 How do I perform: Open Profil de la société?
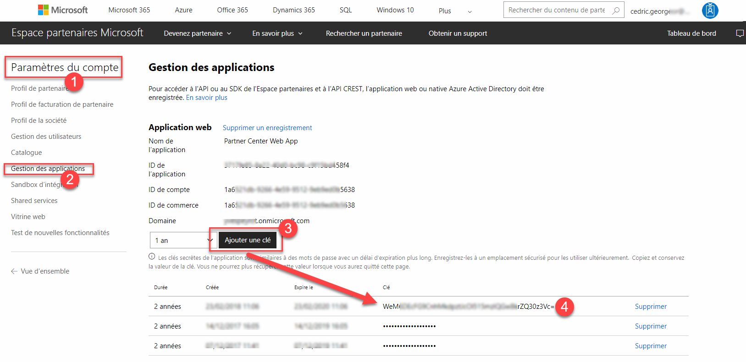pyautogui.click(x=39, y=121)
